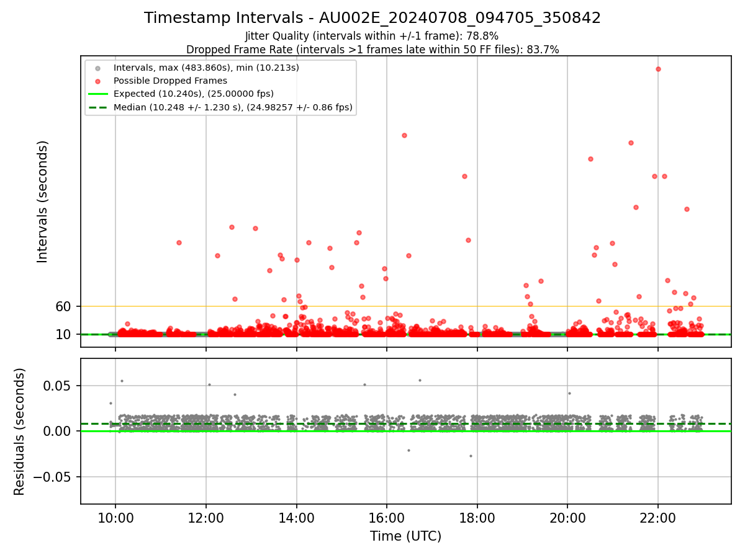The width and height of the screenshot is (745, 558).
Task: Click the Median legend entry with 24.98257 fps
Action: tap(233, 107)
